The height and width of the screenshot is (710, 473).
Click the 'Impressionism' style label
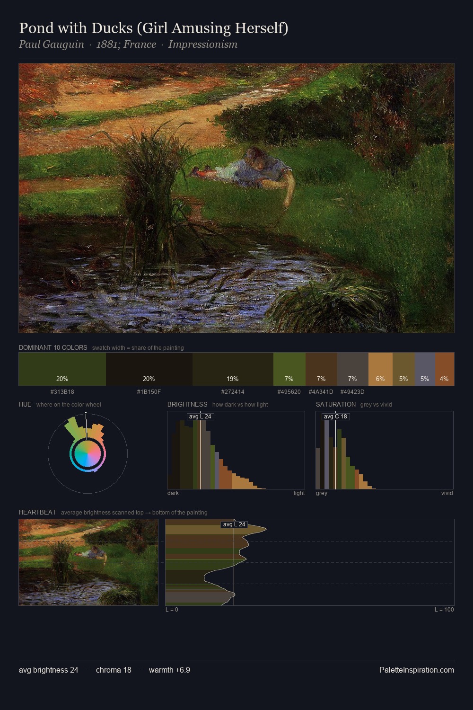click(x=203, y=44)
